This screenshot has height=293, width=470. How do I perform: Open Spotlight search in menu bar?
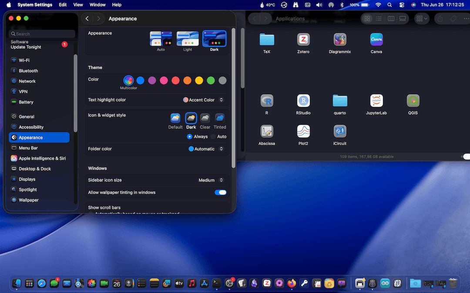389,5
